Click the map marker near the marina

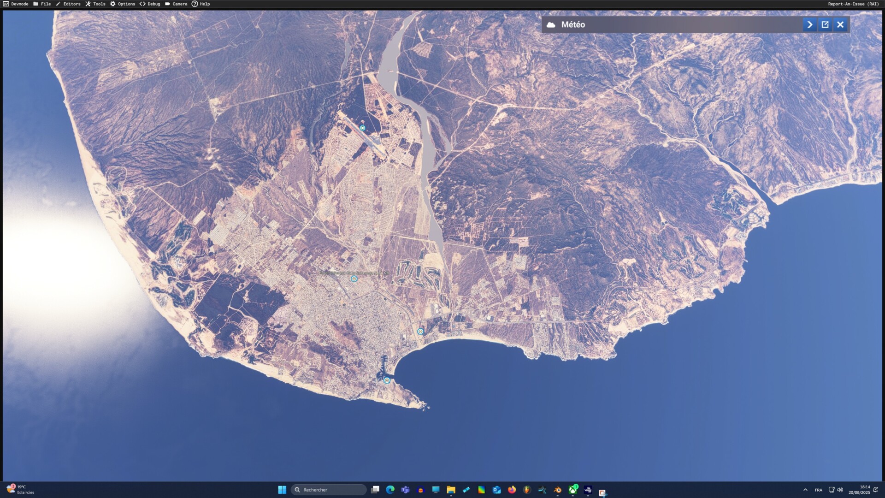[387, 380]
